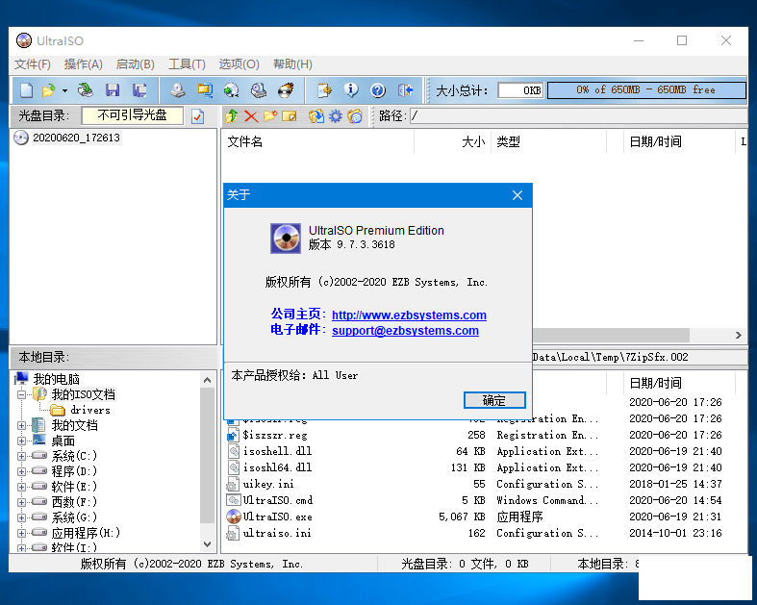This screenshot has height=605, width=757.
Task: Click the blue gear settings icon
Action: point(336,115)
